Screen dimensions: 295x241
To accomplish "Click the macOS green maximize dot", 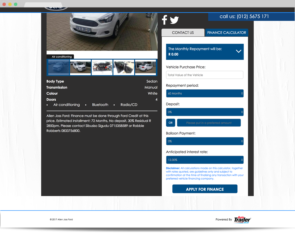I will pyautogui.click(x=16, y=4).
